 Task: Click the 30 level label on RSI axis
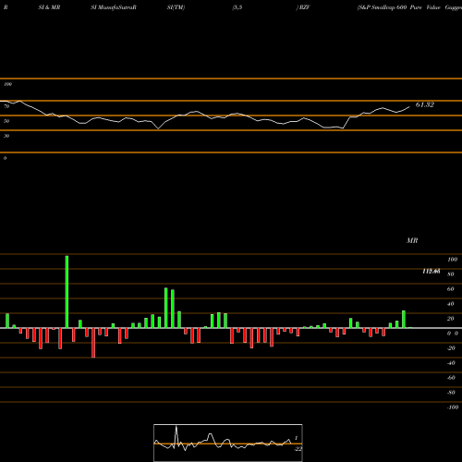coord(6,136)
